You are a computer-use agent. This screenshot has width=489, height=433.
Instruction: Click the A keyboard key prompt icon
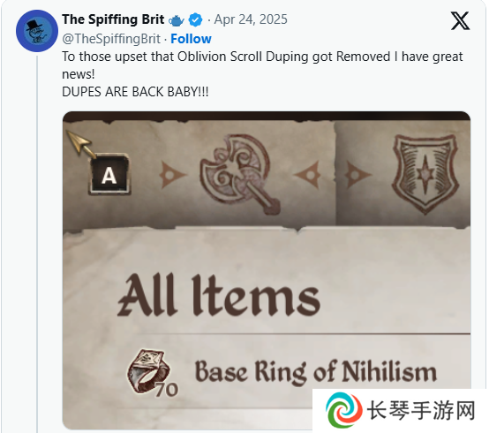click(109, 174)
